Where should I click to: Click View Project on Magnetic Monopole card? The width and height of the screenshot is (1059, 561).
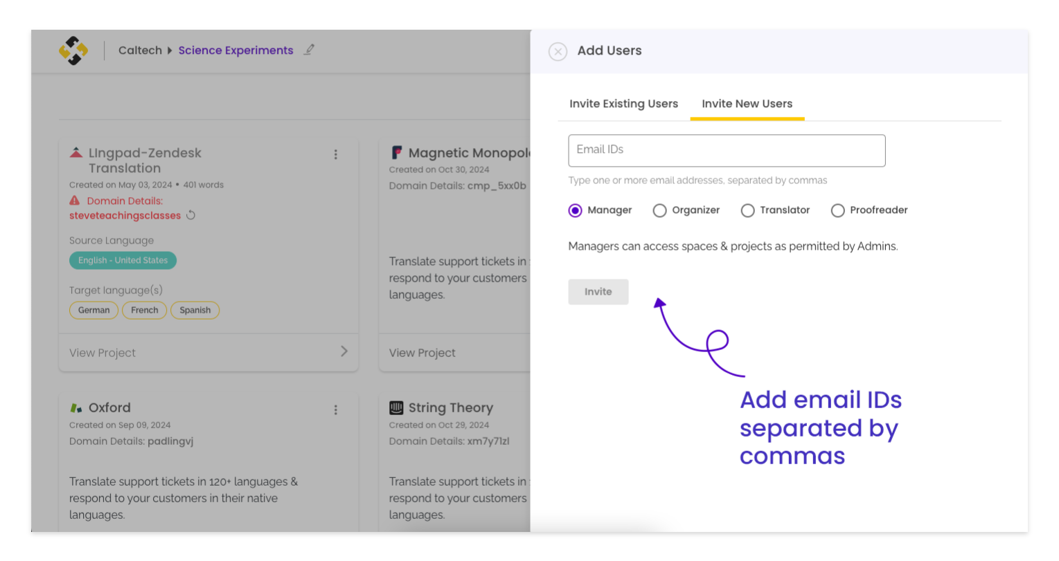(422, 353)
